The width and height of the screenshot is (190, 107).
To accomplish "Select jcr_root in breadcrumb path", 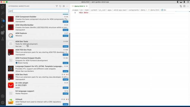I will (x=102, y=10).
